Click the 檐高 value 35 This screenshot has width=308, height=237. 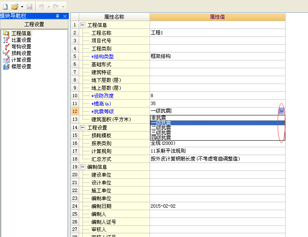[x=218, y=103]
